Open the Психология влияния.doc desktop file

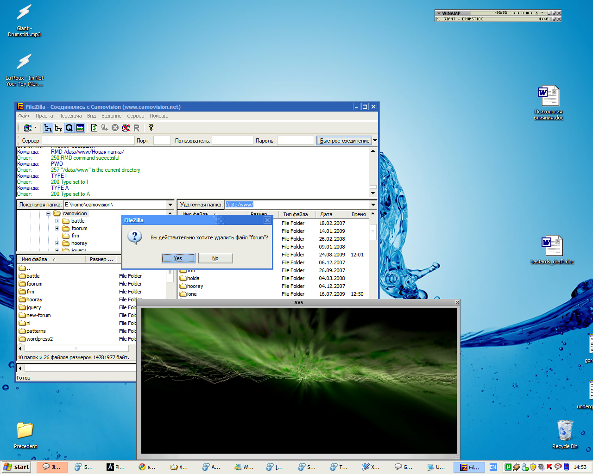coord(549,103)
